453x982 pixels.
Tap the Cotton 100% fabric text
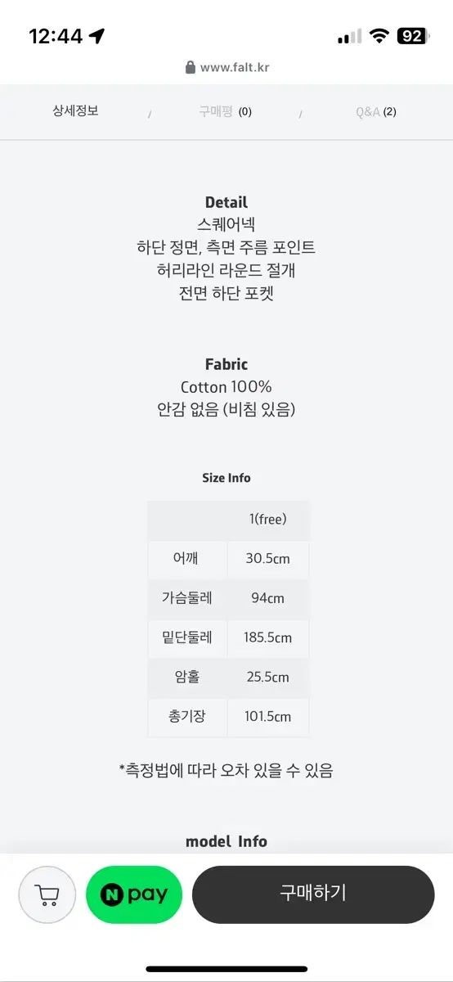click(226, 387)
